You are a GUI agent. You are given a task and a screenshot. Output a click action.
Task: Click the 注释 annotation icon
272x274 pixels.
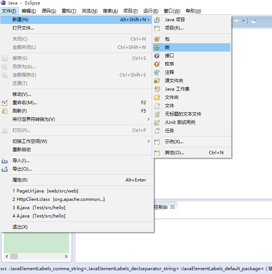tap(157, 72)
